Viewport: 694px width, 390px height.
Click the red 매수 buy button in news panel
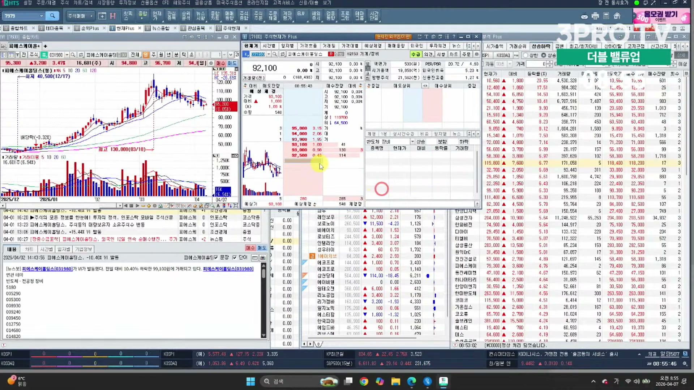[250, 248]
